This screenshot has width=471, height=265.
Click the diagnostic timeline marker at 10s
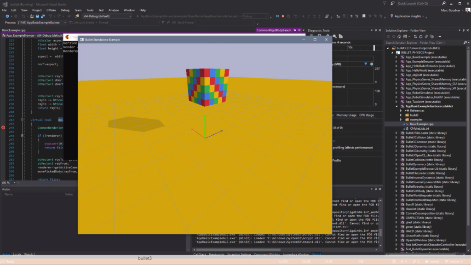pyautogui.click(x=350, y=47)
